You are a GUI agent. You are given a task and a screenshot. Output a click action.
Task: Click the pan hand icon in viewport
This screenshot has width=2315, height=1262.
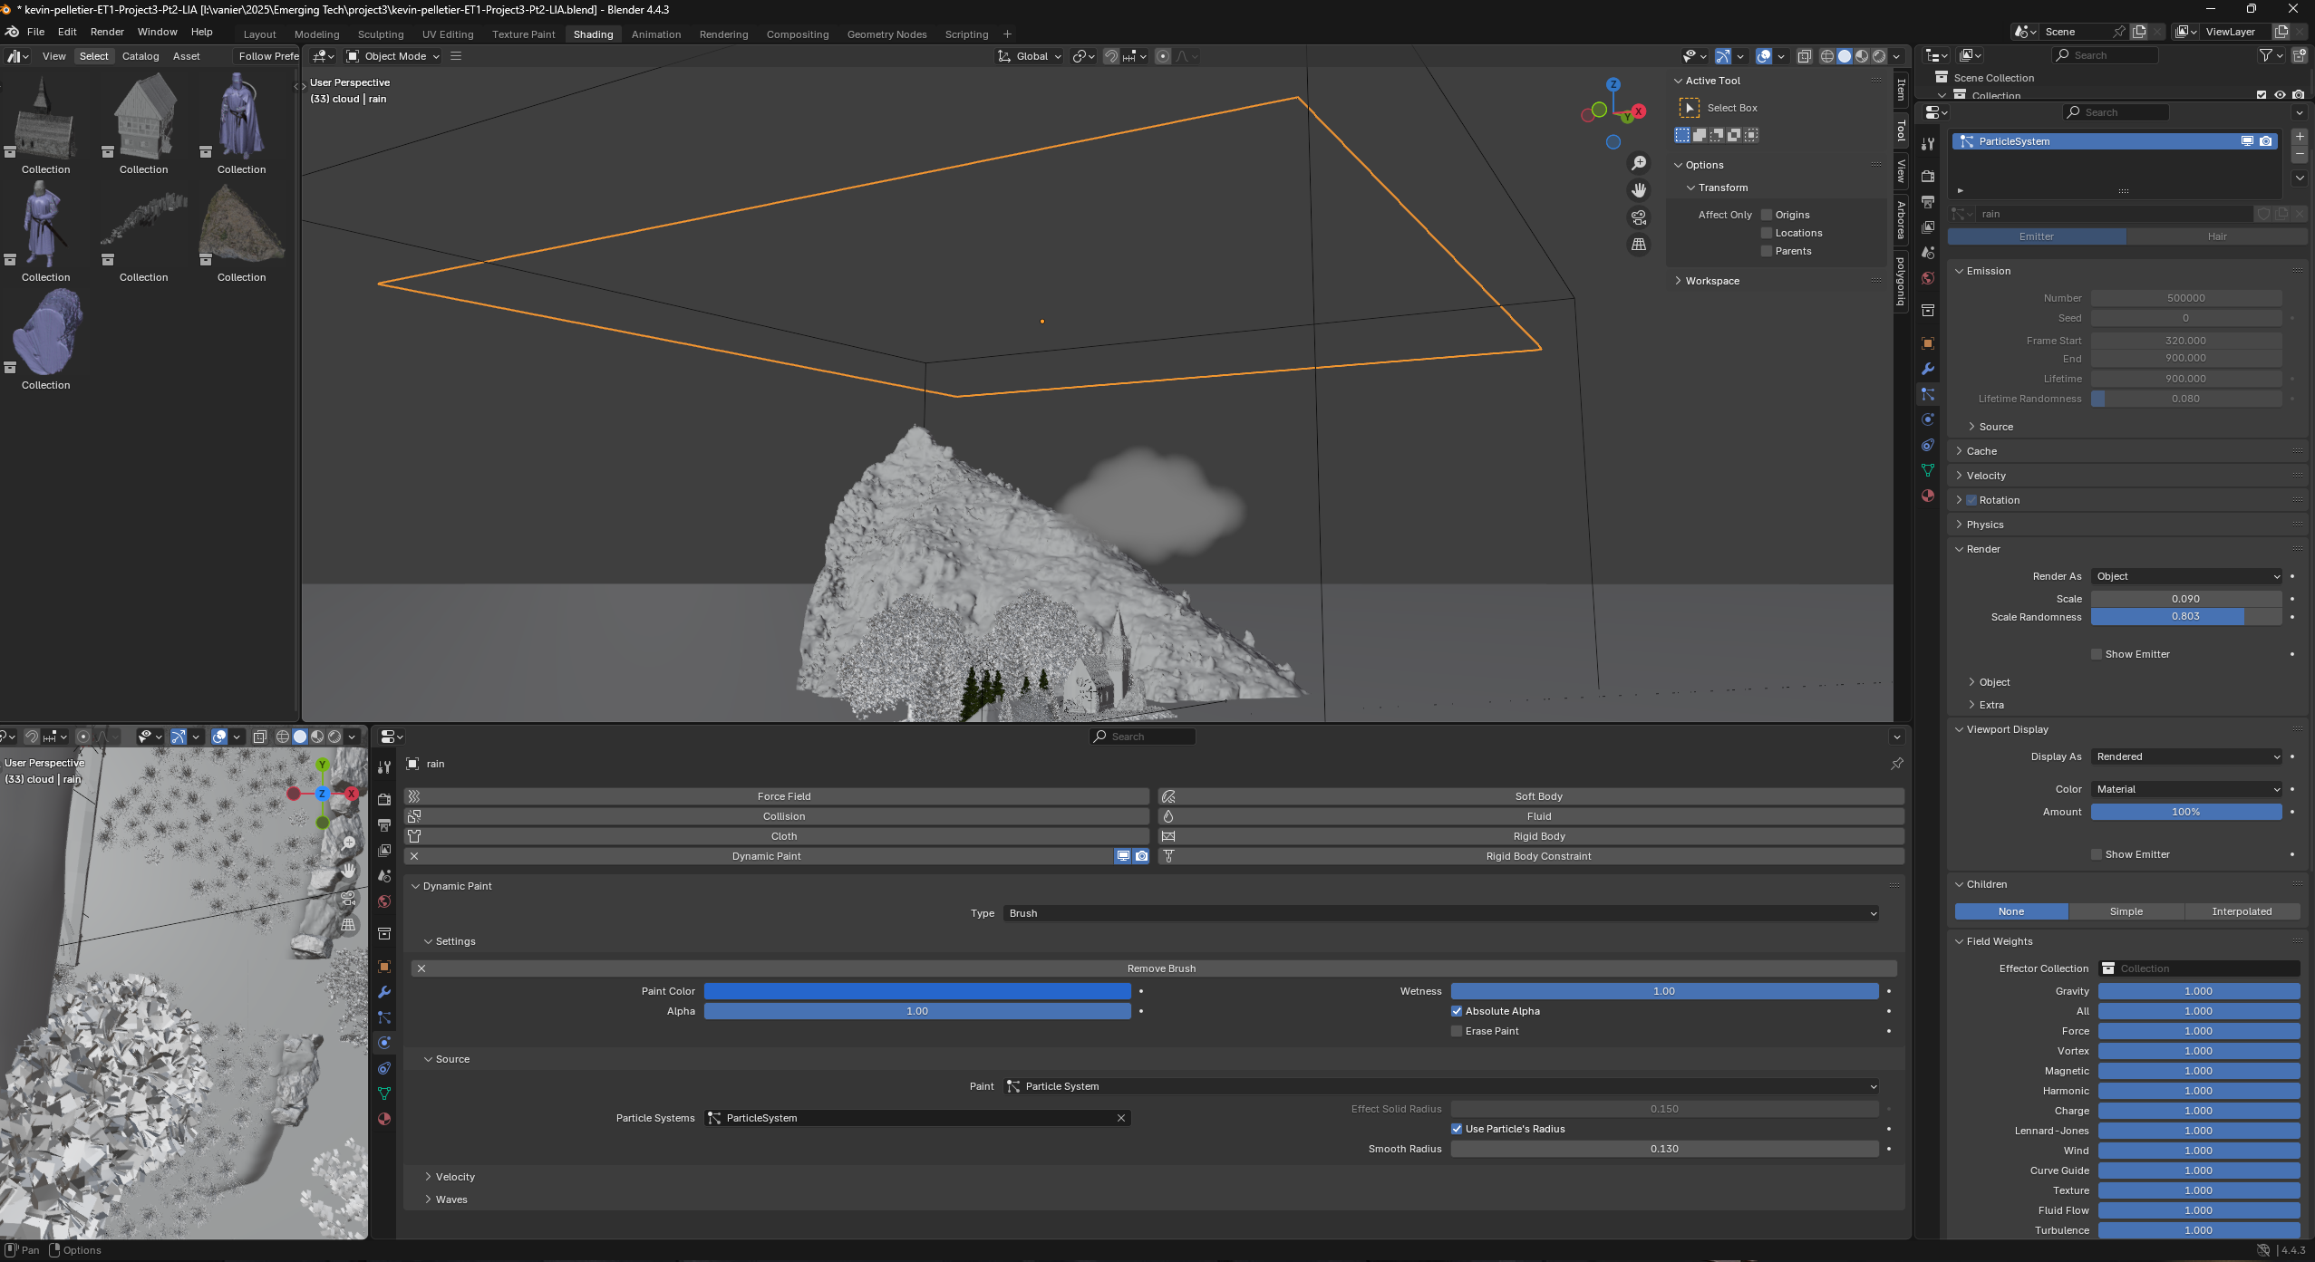coord(1639,190)
